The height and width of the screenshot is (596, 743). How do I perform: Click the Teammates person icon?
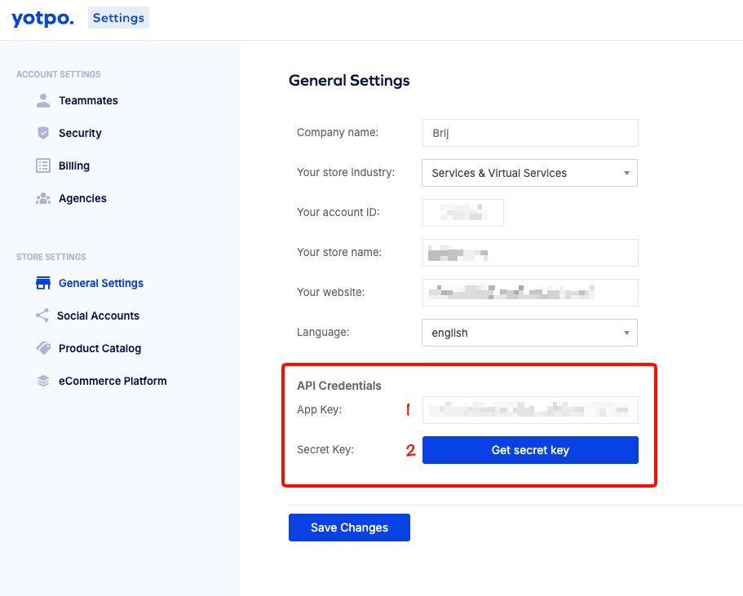(43, 100)
